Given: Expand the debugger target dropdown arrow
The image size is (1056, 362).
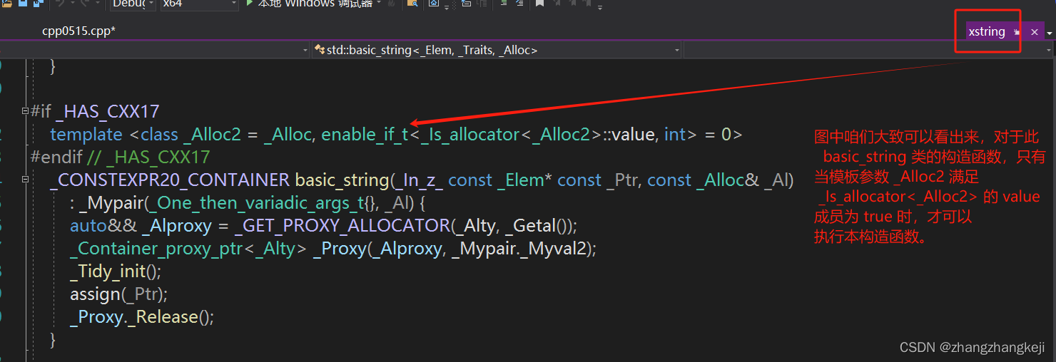Looking at the screenshot, I should coord(379,4).
